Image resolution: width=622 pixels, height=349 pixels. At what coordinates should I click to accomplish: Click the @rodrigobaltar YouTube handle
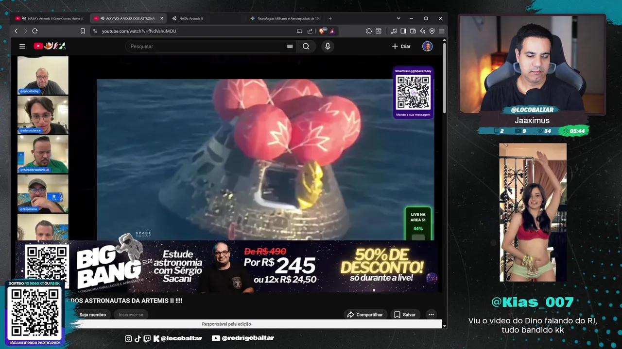247,338
